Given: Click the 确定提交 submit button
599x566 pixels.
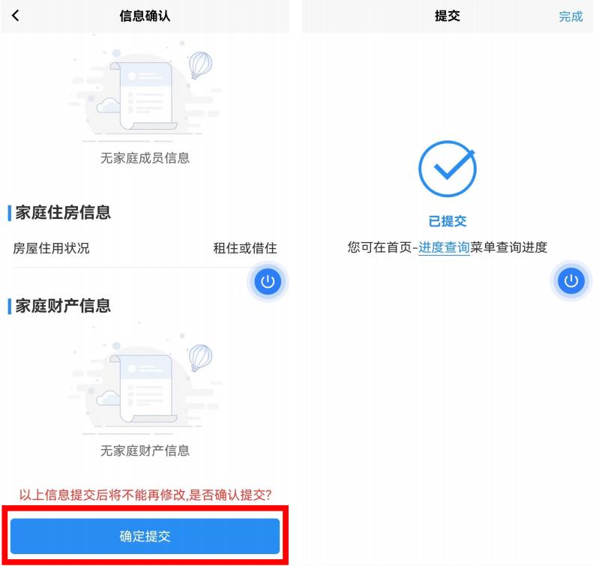Looking at the screenshot, I should click(x=145, y=536).
